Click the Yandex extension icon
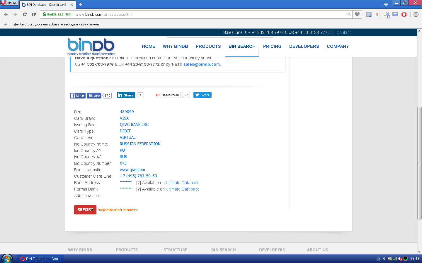The height and width of the screenshot is (263, 422). 377,14
